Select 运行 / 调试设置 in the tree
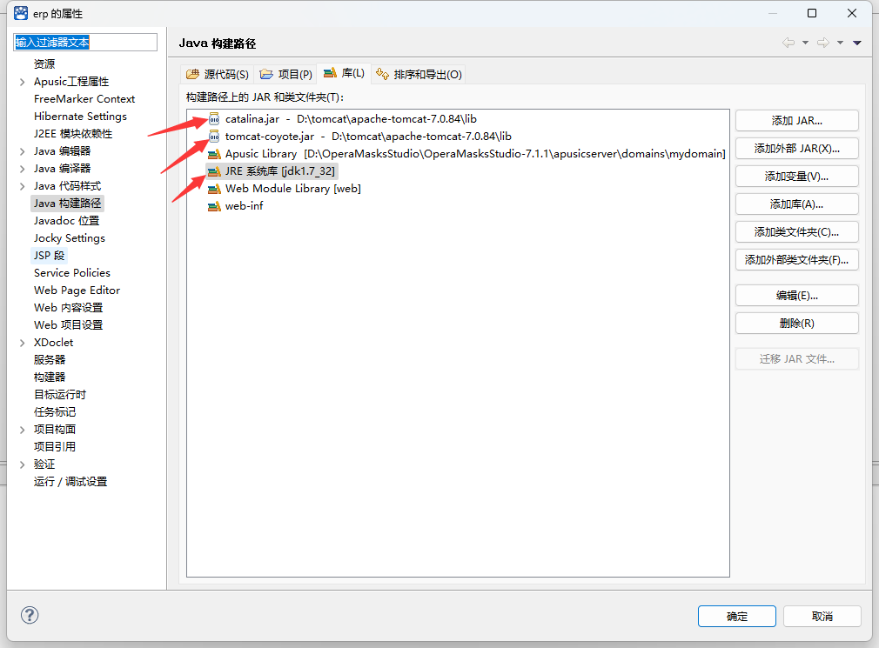The image size is (879, 648). [x=70, y=482]
